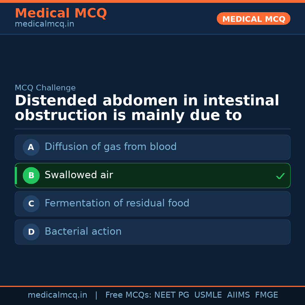Pick the letter D option circle
Screen dimensions: 305x305
(31, 232)
